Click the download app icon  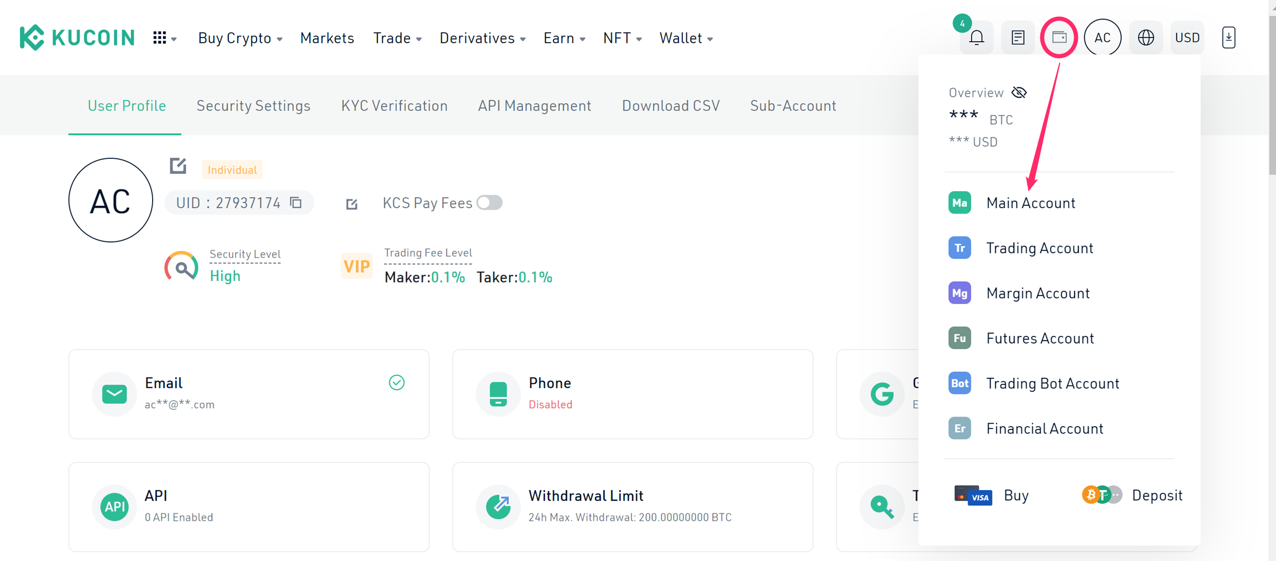click(1228, 38)
